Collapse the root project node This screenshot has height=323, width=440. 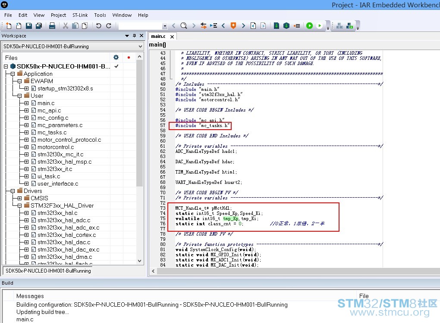[x=6, y=67]
